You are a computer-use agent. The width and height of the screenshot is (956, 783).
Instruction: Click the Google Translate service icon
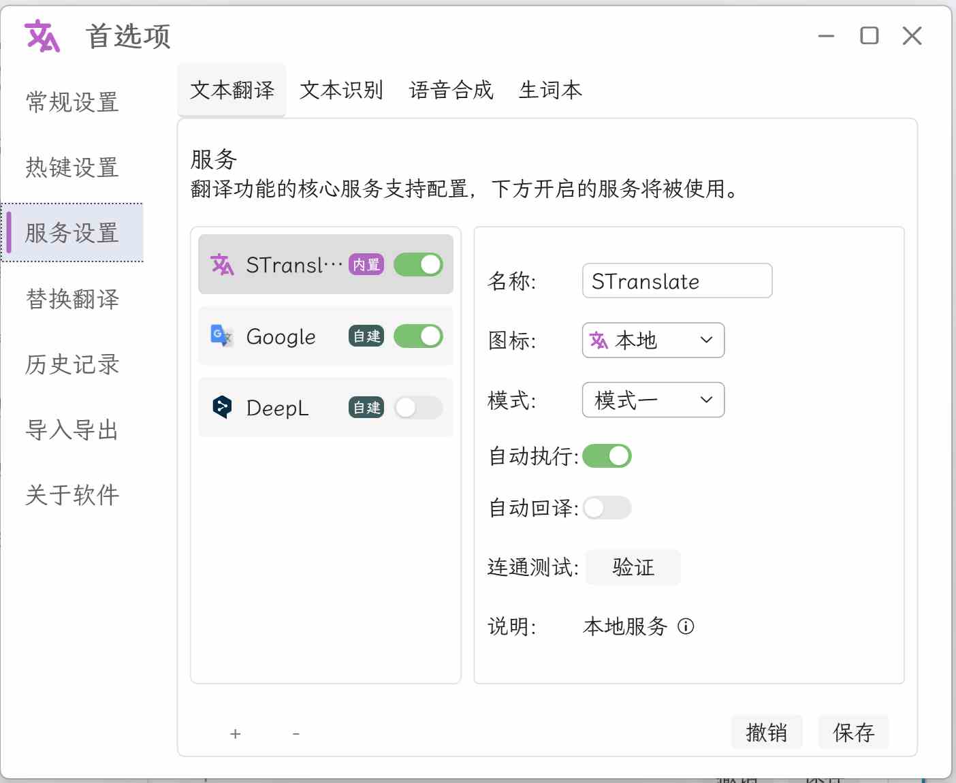coord(222,336)
